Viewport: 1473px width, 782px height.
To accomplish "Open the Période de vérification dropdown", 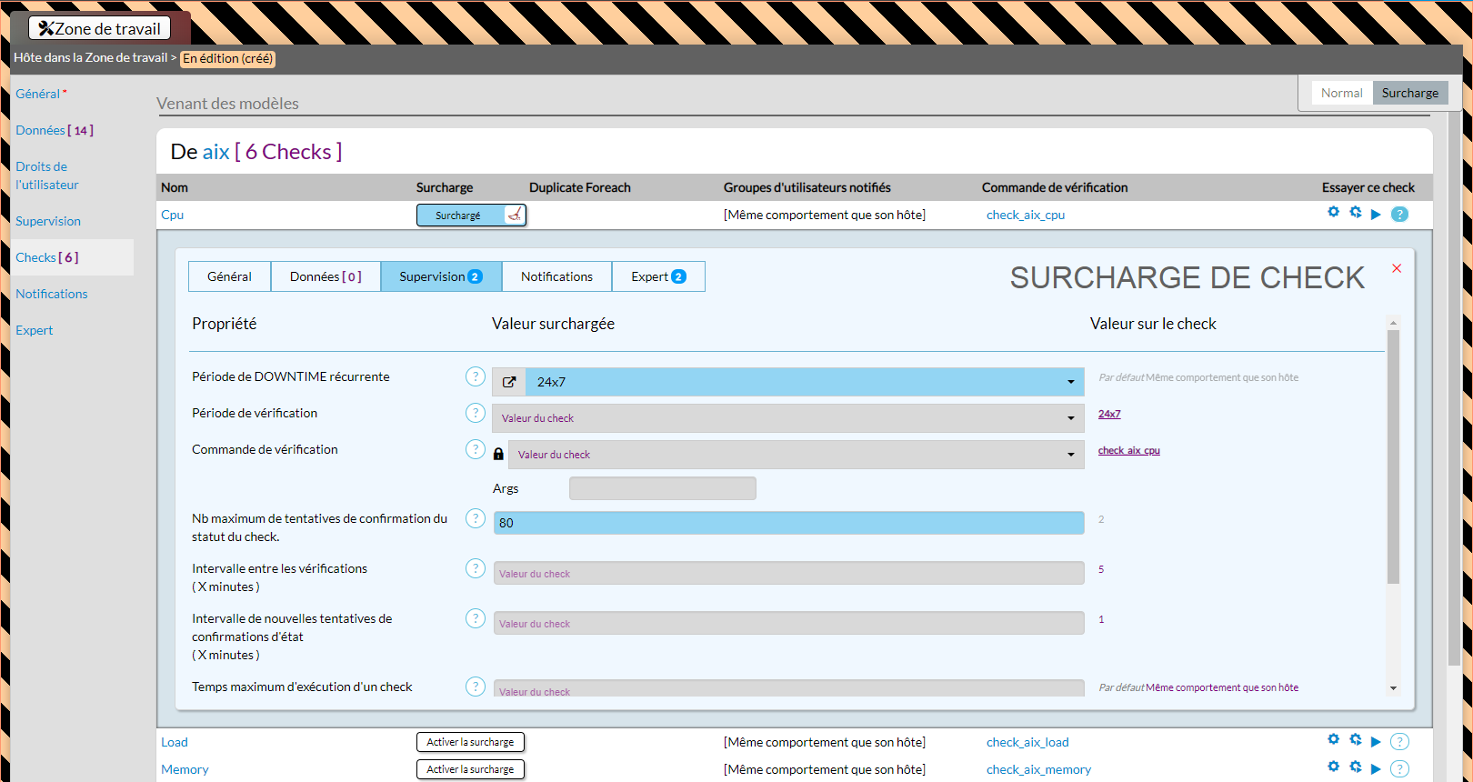I will click(1070, 418).
